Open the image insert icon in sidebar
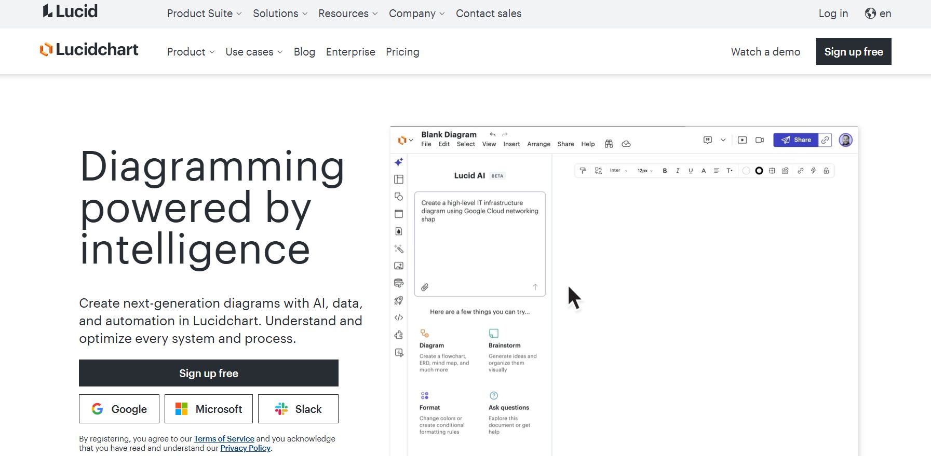The image size is (931, 456). click(x=399, y=266)
